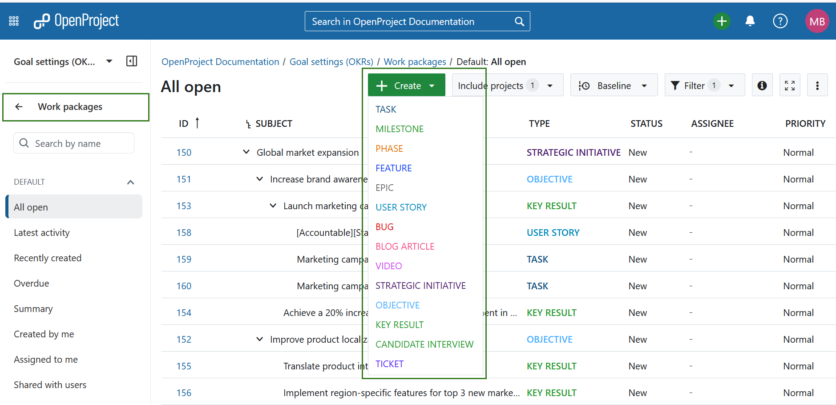The width and height of the screenshot is (836, 405).
Task: Click the Goal settings (OKRs) breadcrumb
Action: click(x=331, y=61)
